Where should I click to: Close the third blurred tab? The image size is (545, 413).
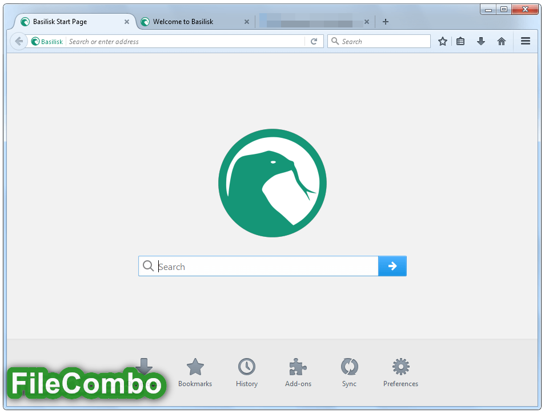[x=367, y=22]
